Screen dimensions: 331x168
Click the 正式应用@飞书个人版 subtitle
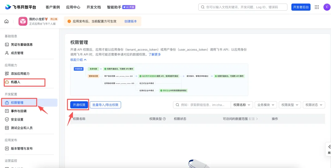click(42, 24)
